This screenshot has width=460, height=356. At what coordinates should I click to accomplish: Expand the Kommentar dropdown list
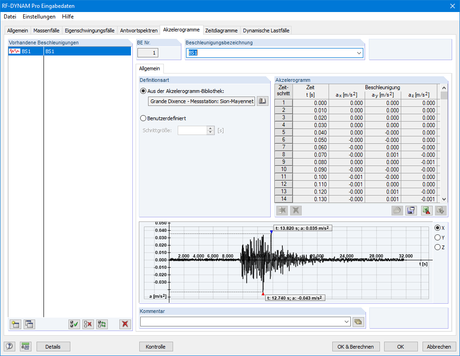coord(346,321)
